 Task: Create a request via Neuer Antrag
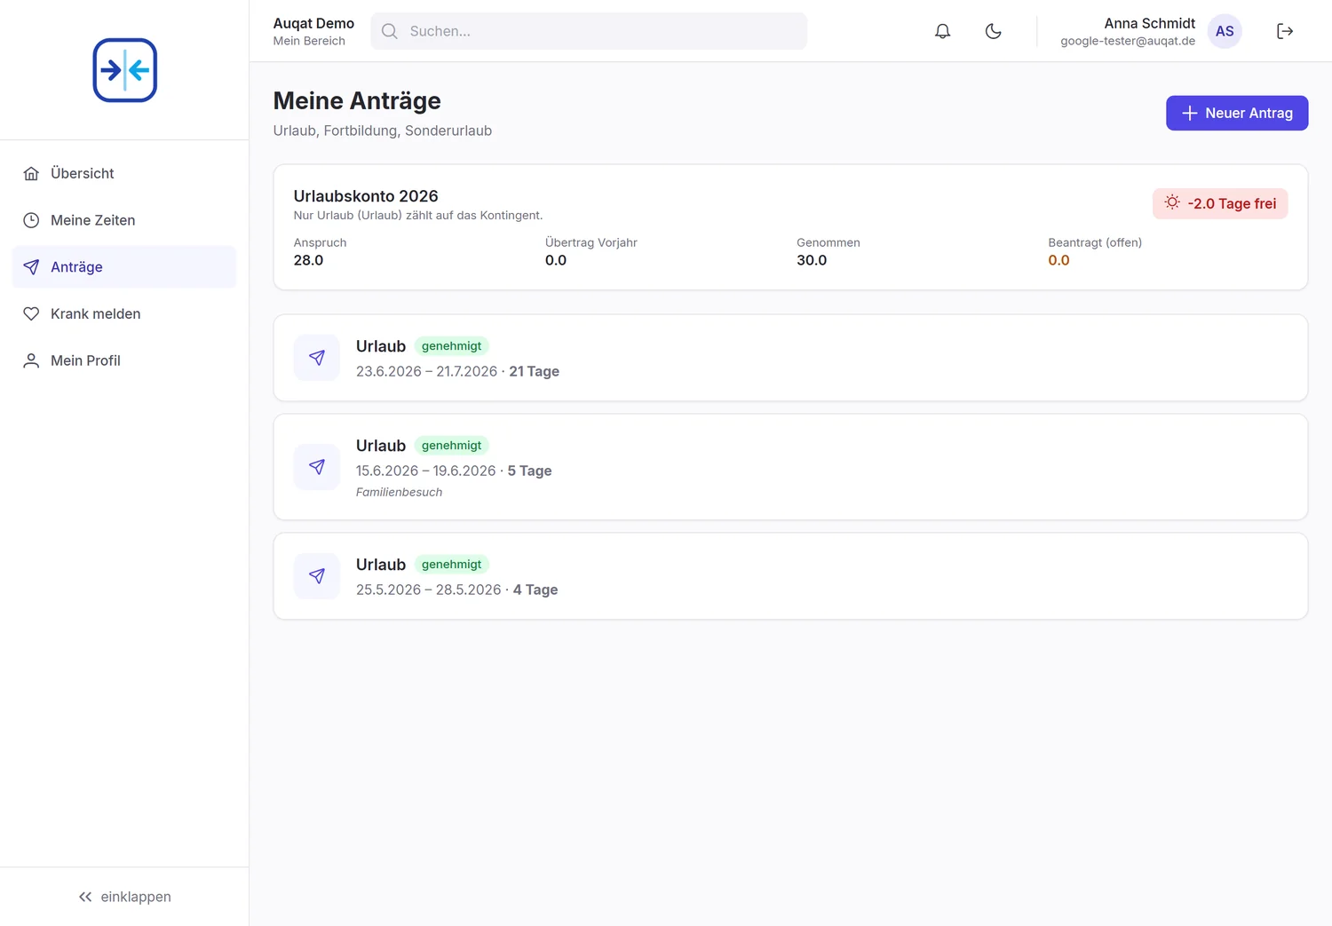[x=1237, y=113]
